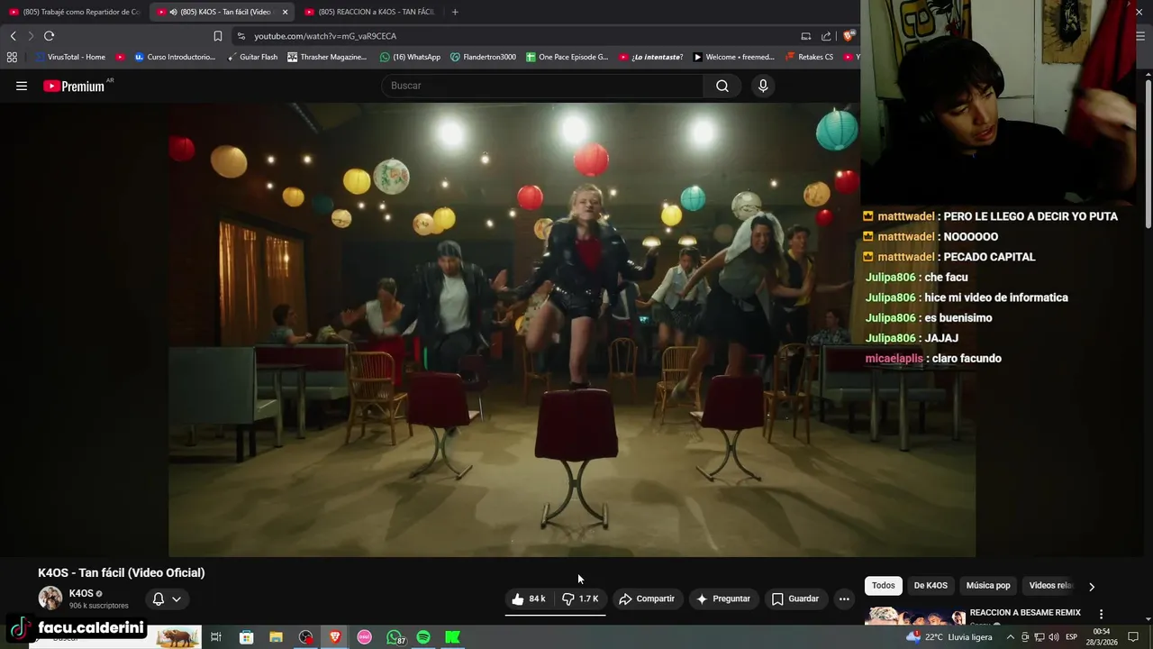Open Kick app taskbar icon
1153x649 pixels.
coord(453,637)
